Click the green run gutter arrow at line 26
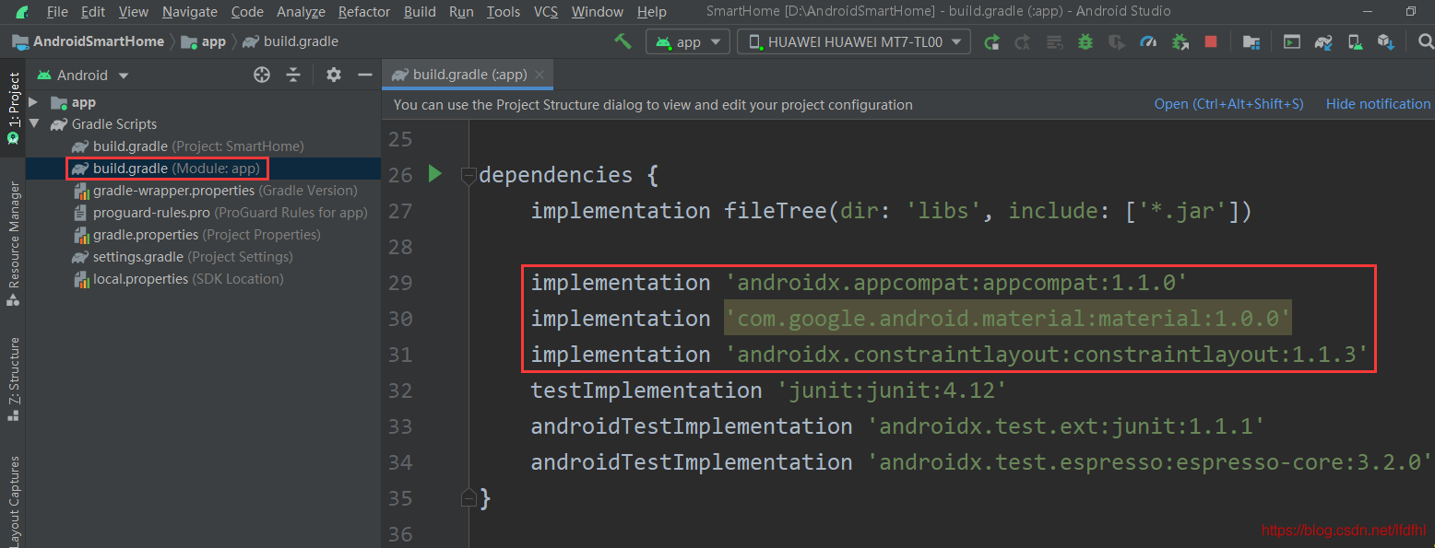Image resolution: width=1435 pixels, height=548 pixels. coord(435,173)
